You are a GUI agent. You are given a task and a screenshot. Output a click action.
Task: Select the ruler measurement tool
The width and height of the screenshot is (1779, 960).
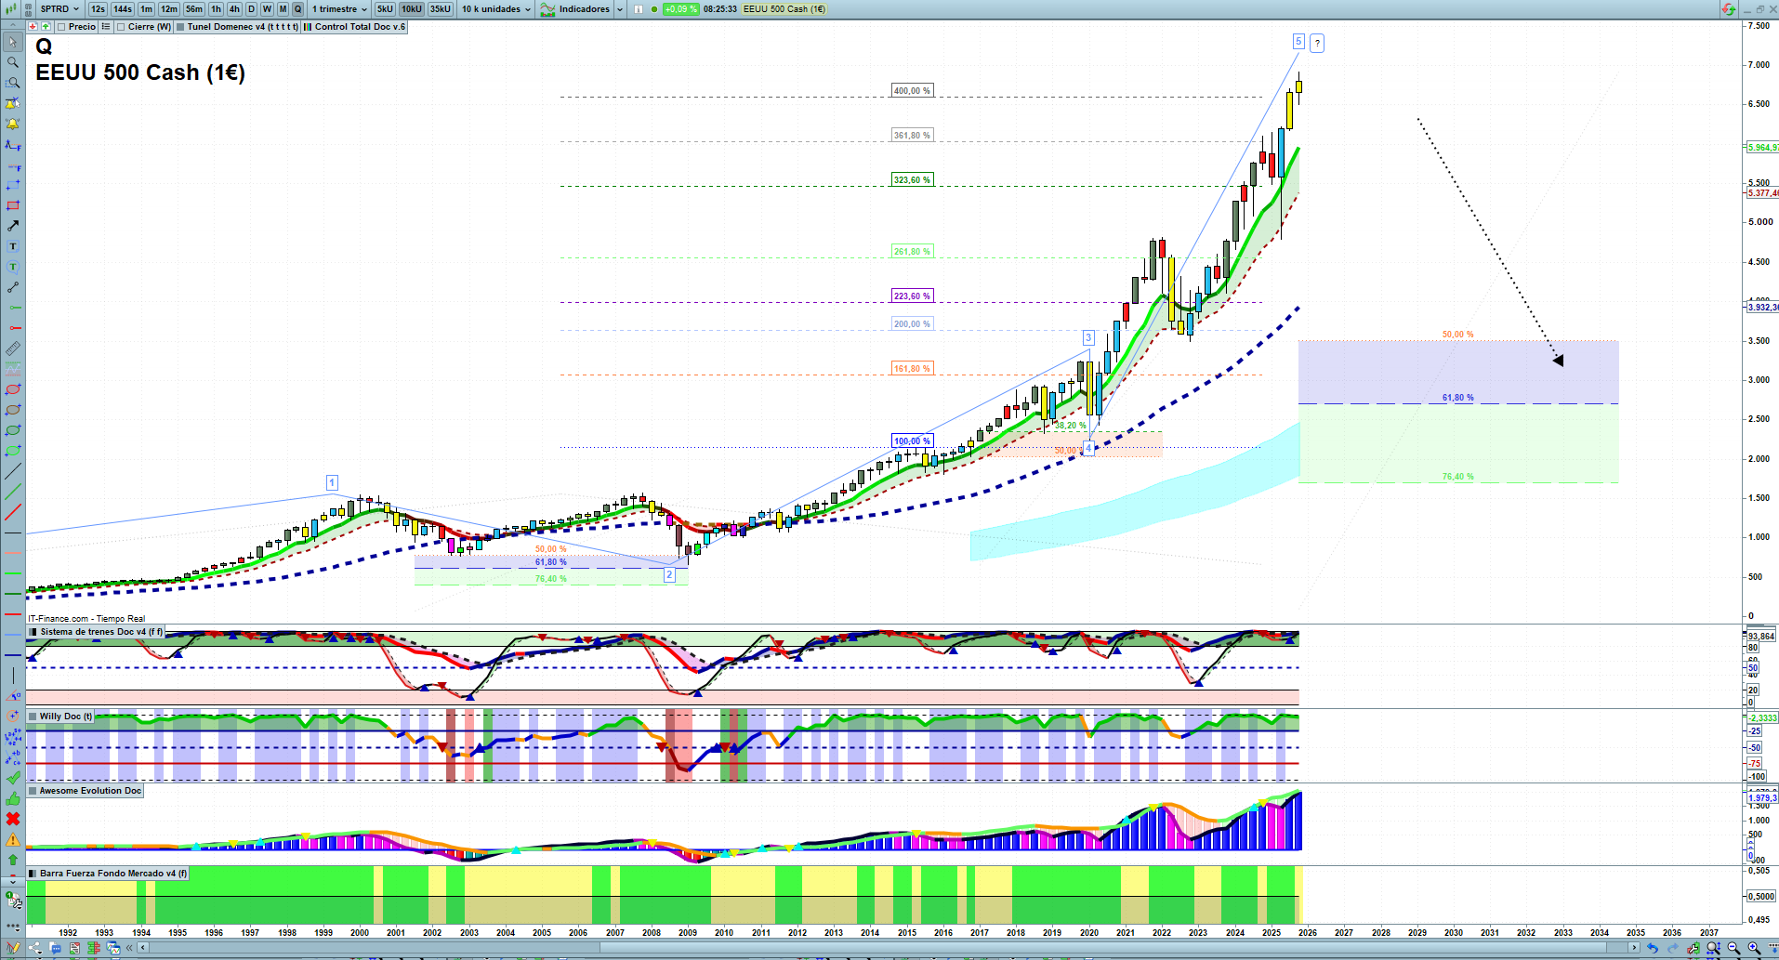point(13,348)
